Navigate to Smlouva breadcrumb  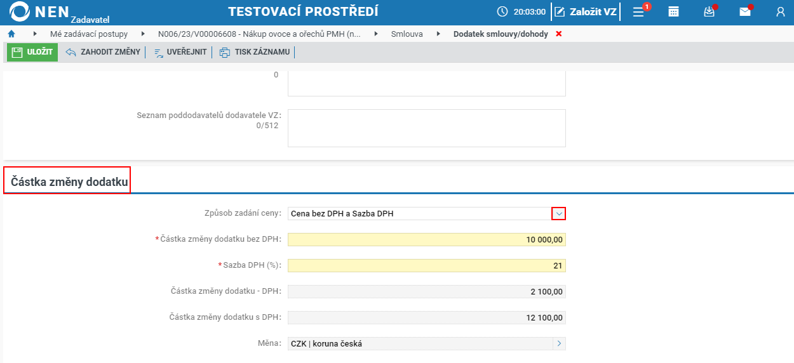click(407, 34)
